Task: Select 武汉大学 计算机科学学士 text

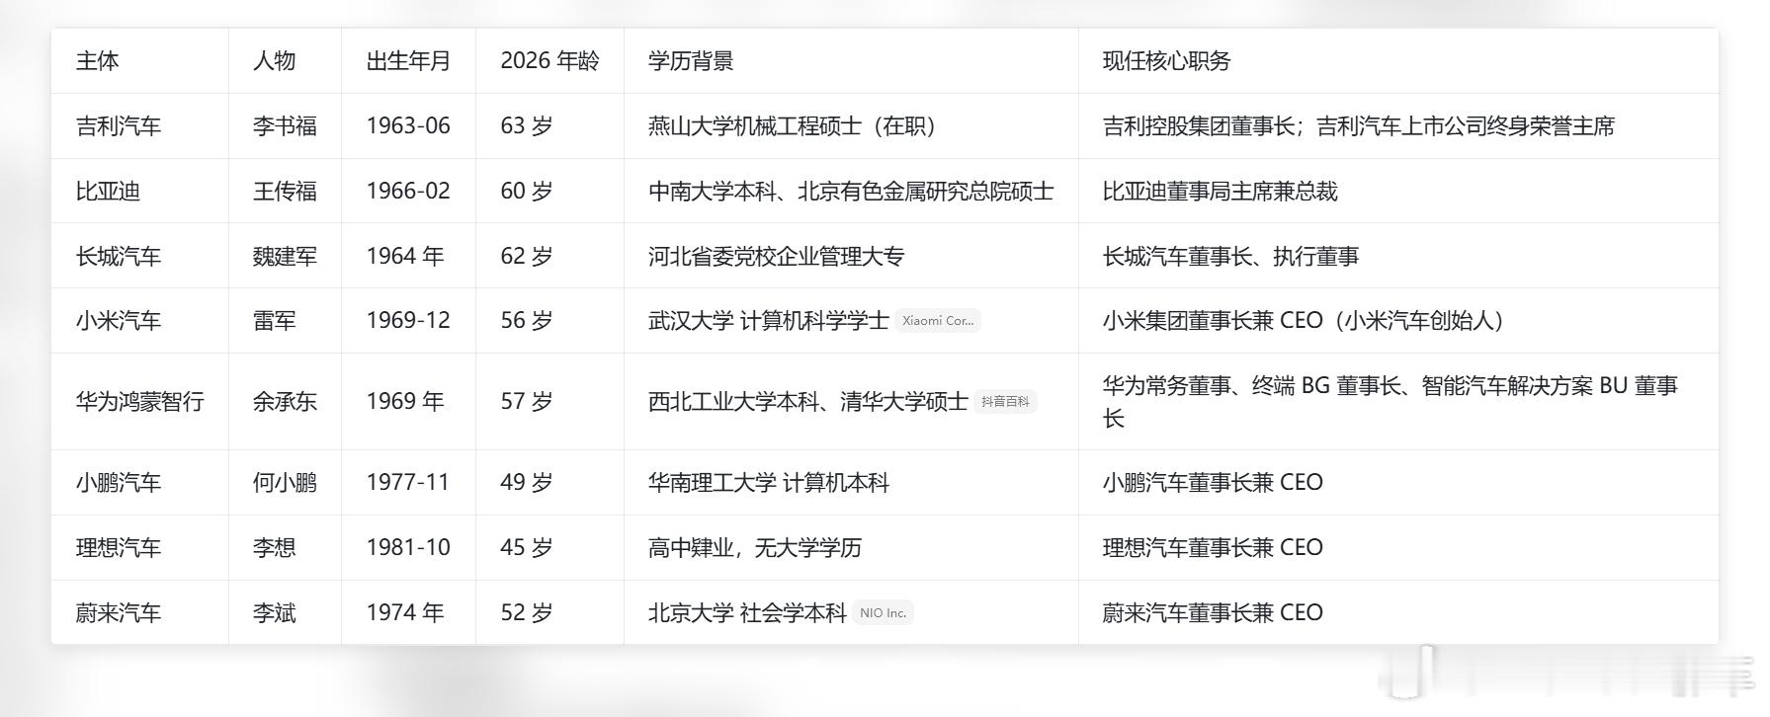Action: (x=768, y=321)
